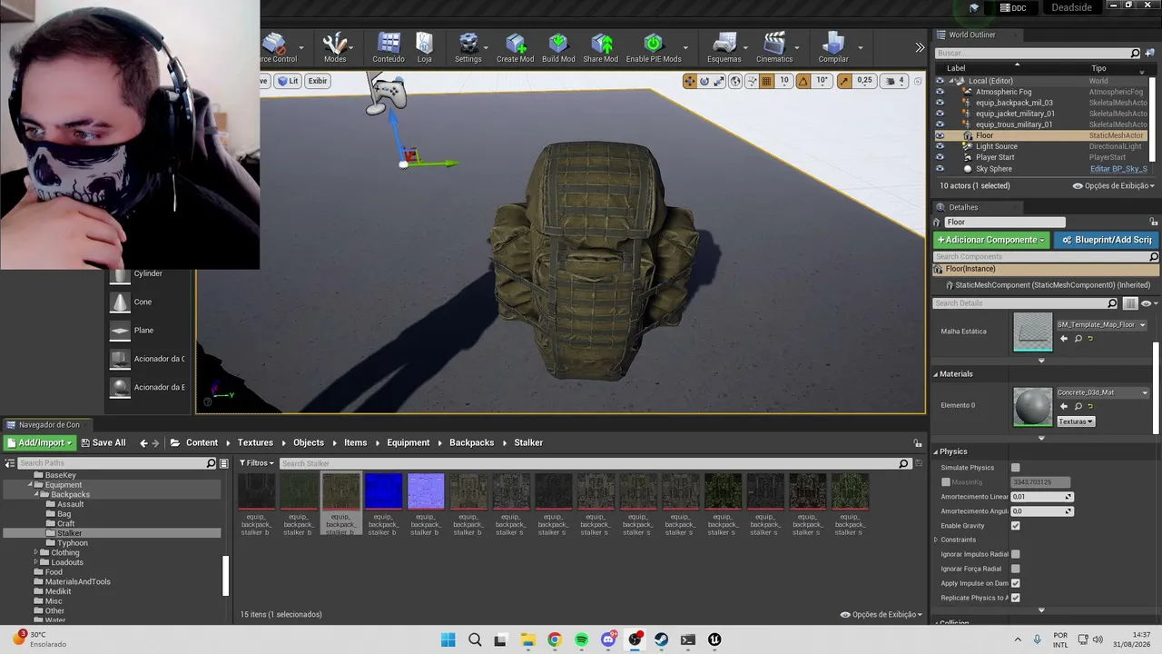Use selected asset arrow for Concrete_03d_Mat
The image size is (1162, 654).
1064,406
